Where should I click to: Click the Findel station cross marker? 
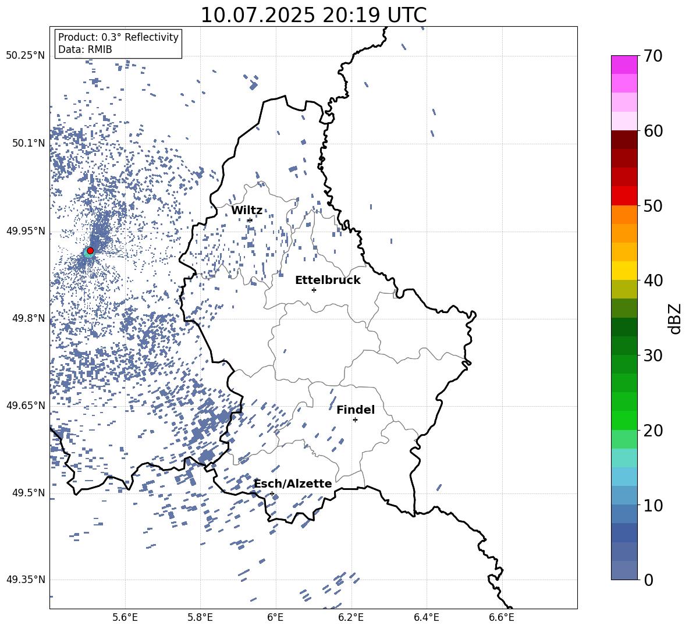click(x=355, y=420)
